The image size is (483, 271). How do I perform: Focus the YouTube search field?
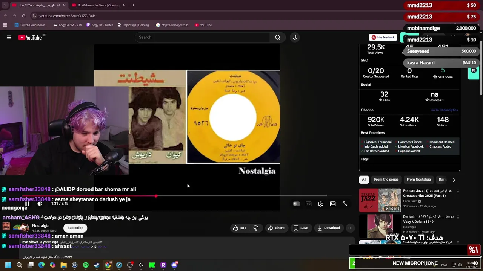pos(202,37)
